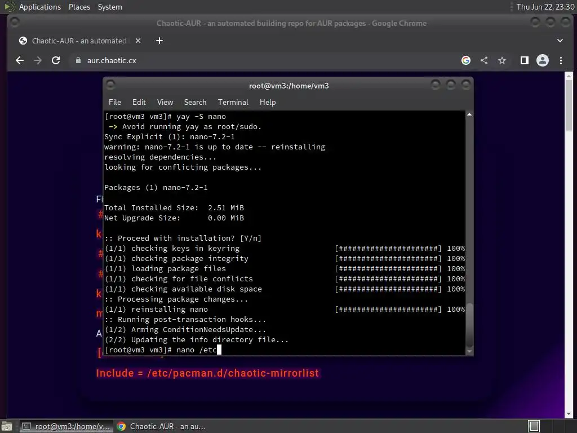
Task: Open the Terminal menu
Action: pyautogui.click(x=233, y=103)
